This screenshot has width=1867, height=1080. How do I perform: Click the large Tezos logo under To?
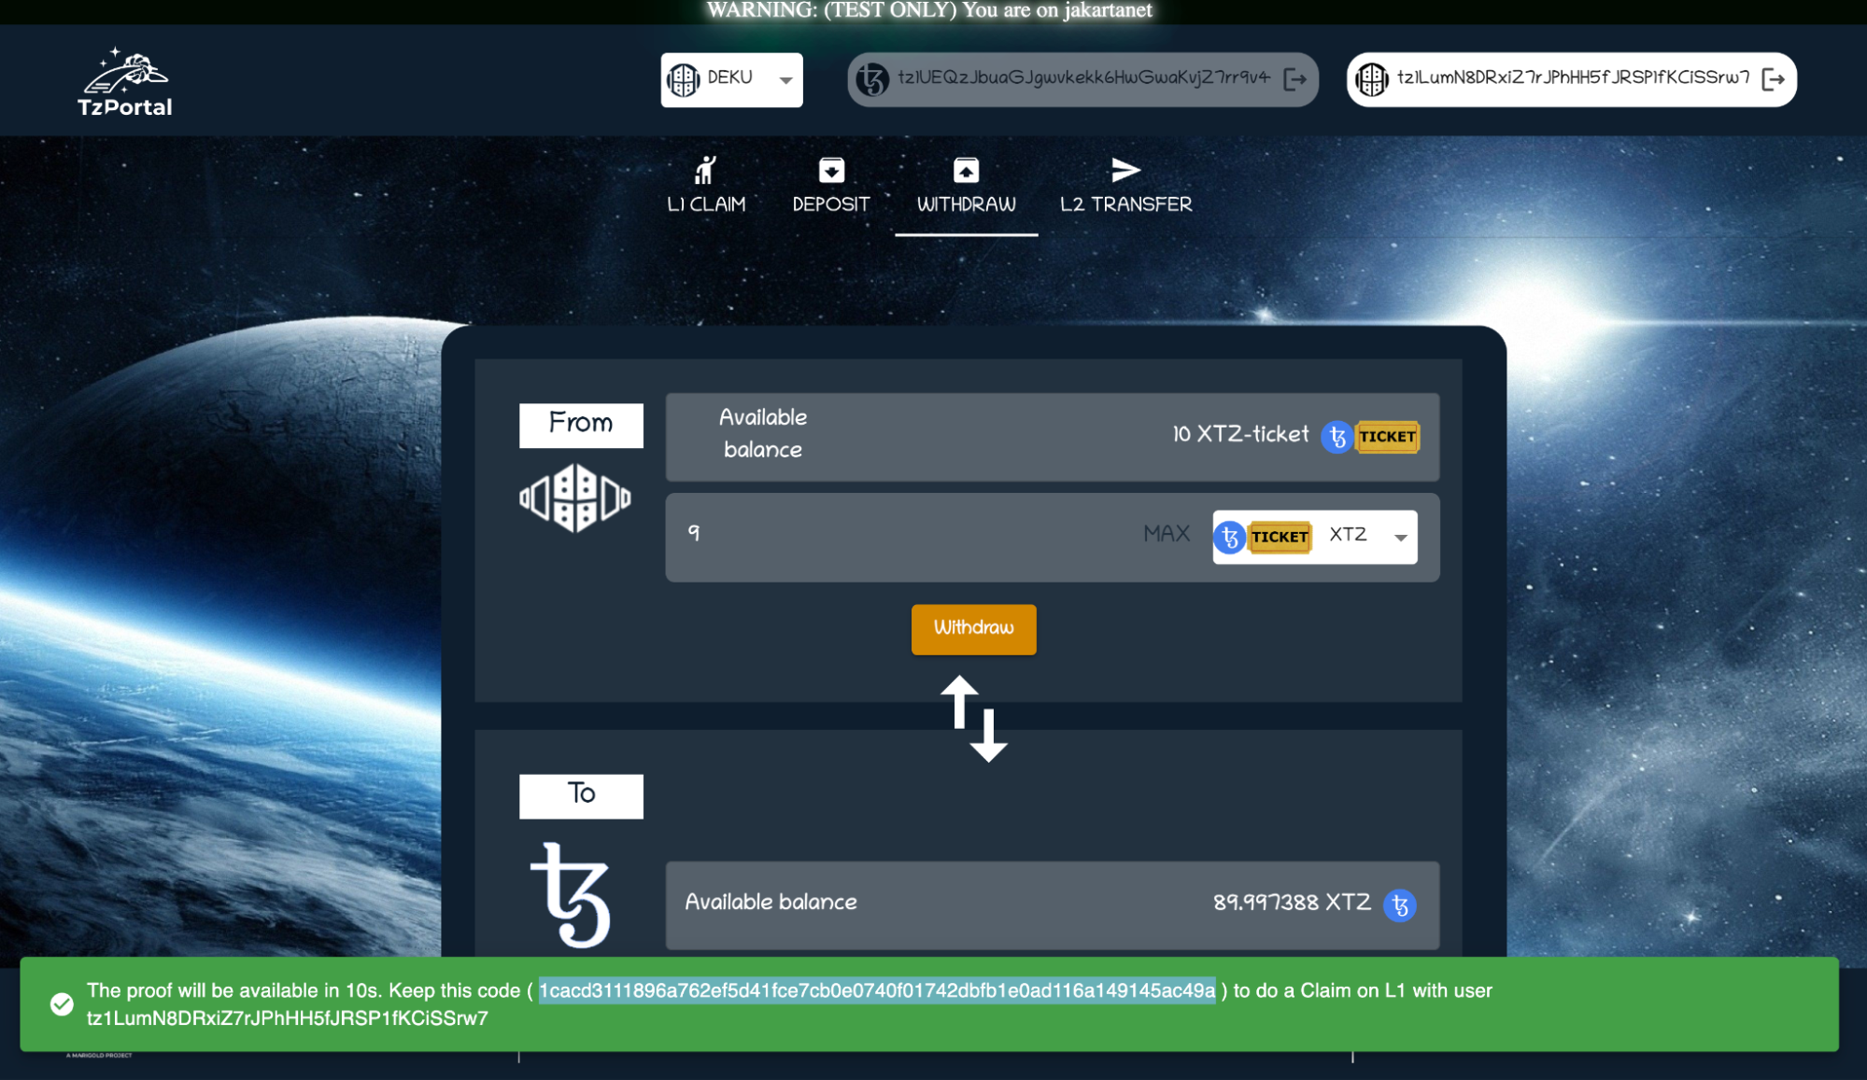572,894
